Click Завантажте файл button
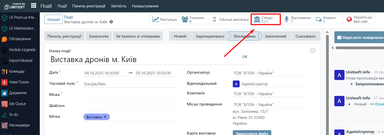Image resolution: width=384 pixels, height=135 pixels. 252,133
